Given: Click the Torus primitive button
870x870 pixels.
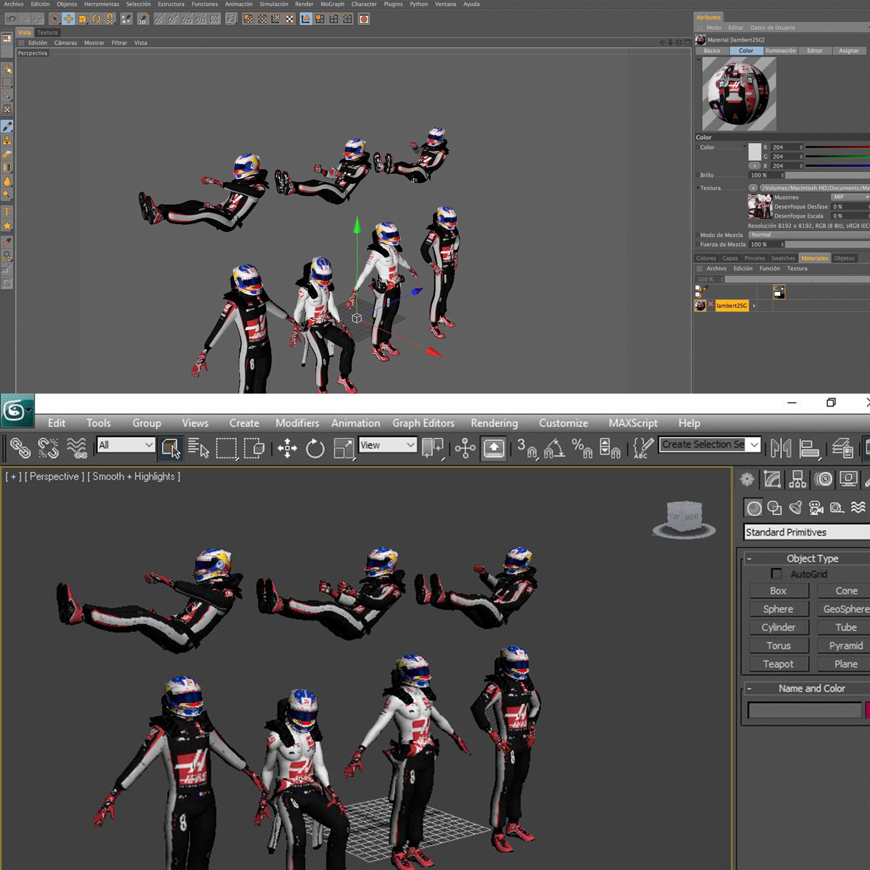Looking at the screenshot, I should click(778, 646).
